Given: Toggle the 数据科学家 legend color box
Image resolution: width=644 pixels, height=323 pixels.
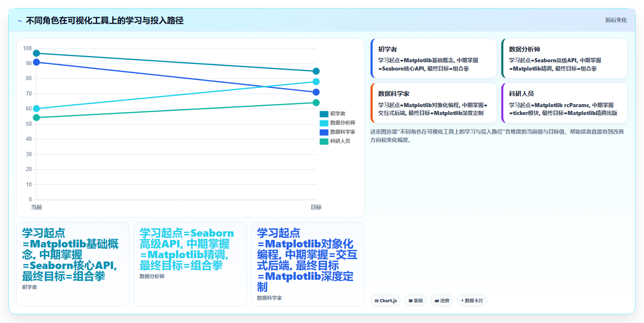Looking at the screenshot, I should point(324,132).
